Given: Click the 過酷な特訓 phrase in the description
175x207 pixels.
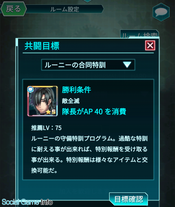Looking at the screenshot, I should coord(133,139).
